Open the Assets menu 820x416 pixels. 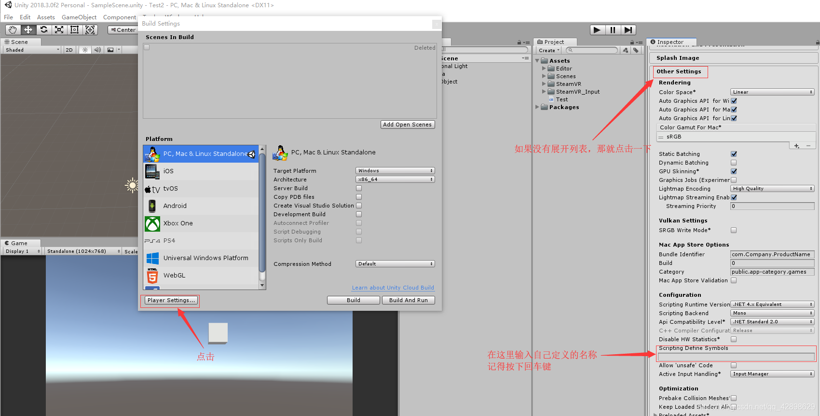click(46, 17)
